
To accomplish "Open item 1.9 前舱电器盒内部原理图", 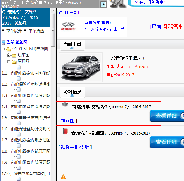I will [26, 162].
